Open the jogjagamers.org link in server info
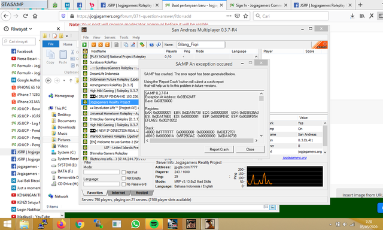 pos(294,158)
